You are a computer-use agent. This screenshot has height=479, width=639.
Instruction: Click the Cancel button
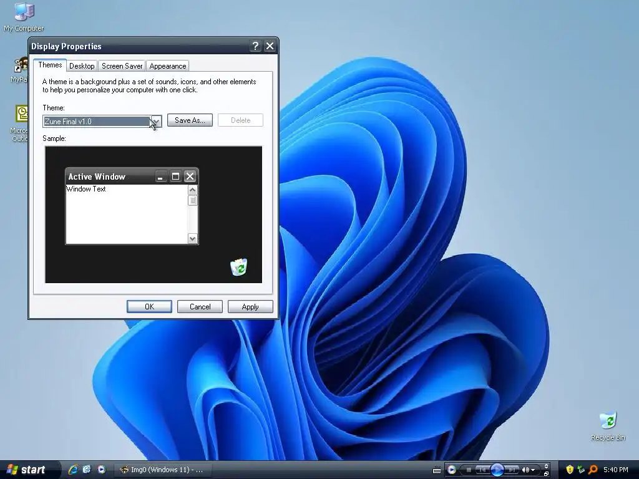[x=200, y=307]
